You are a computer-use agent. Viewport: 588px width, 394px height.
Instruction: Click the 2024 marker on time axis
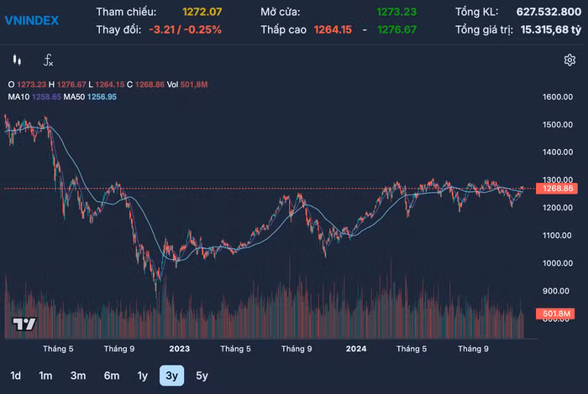pyautogui.click(x=356, y=348)
